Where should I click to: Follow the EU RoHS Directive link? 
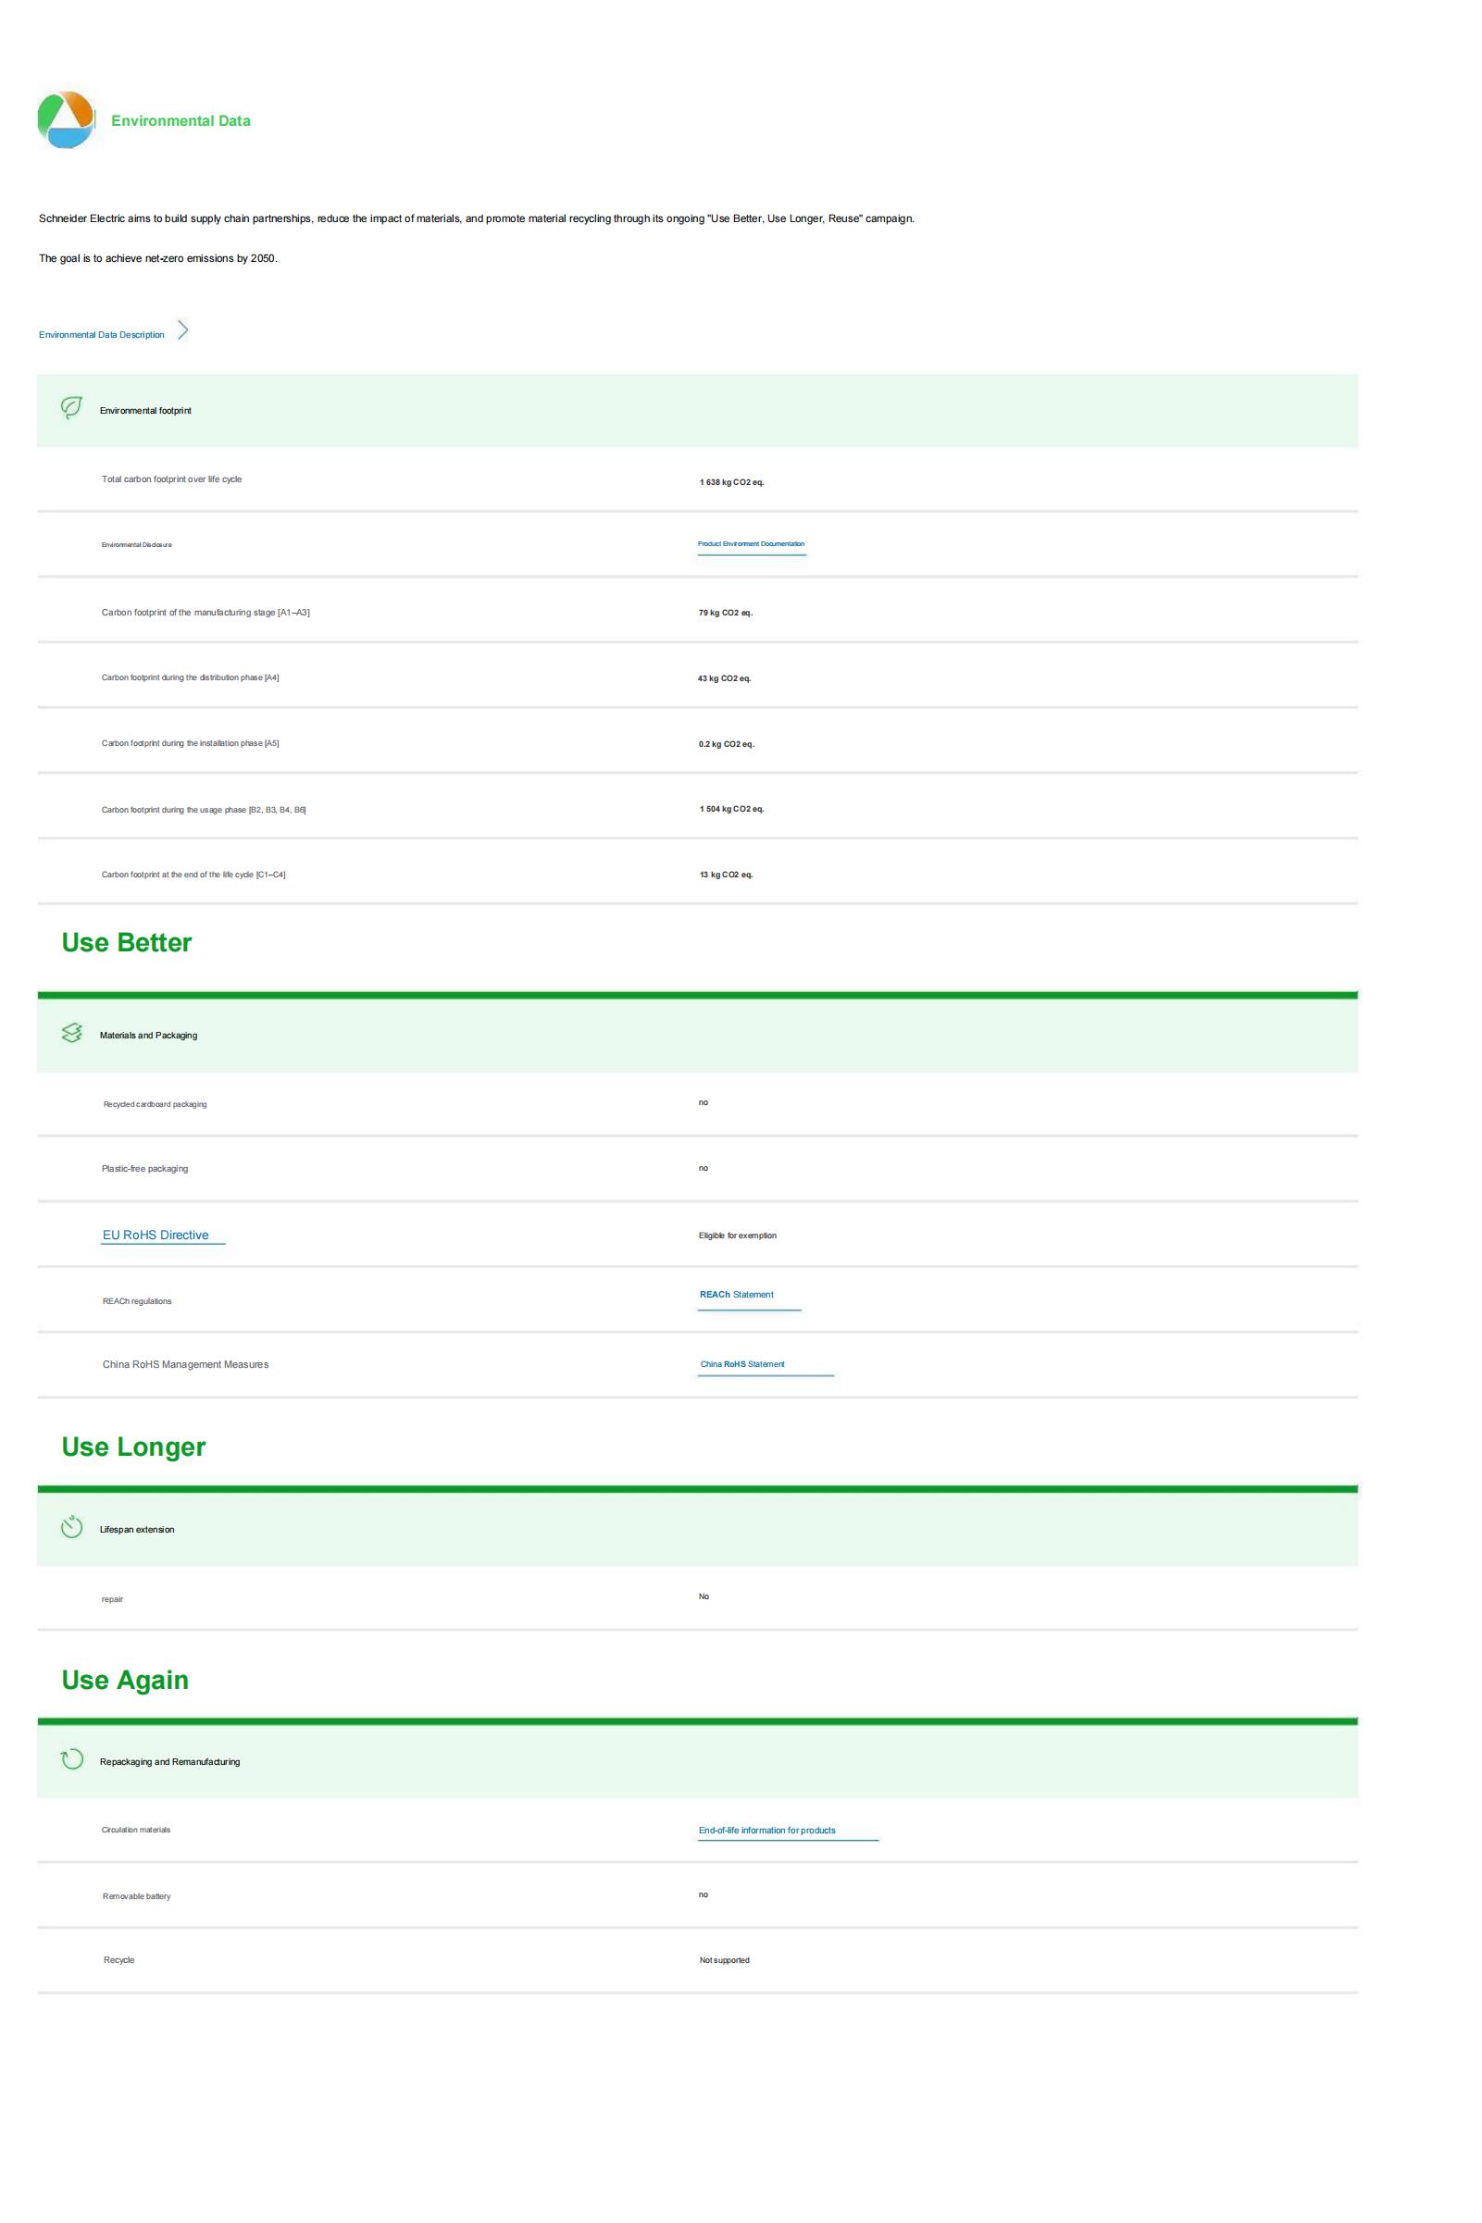156,1235
